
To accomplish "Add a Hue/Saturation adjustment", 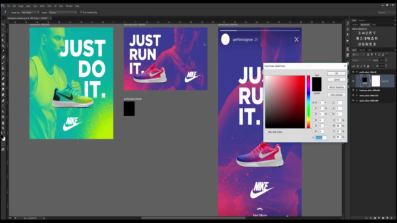I will 357,38.
